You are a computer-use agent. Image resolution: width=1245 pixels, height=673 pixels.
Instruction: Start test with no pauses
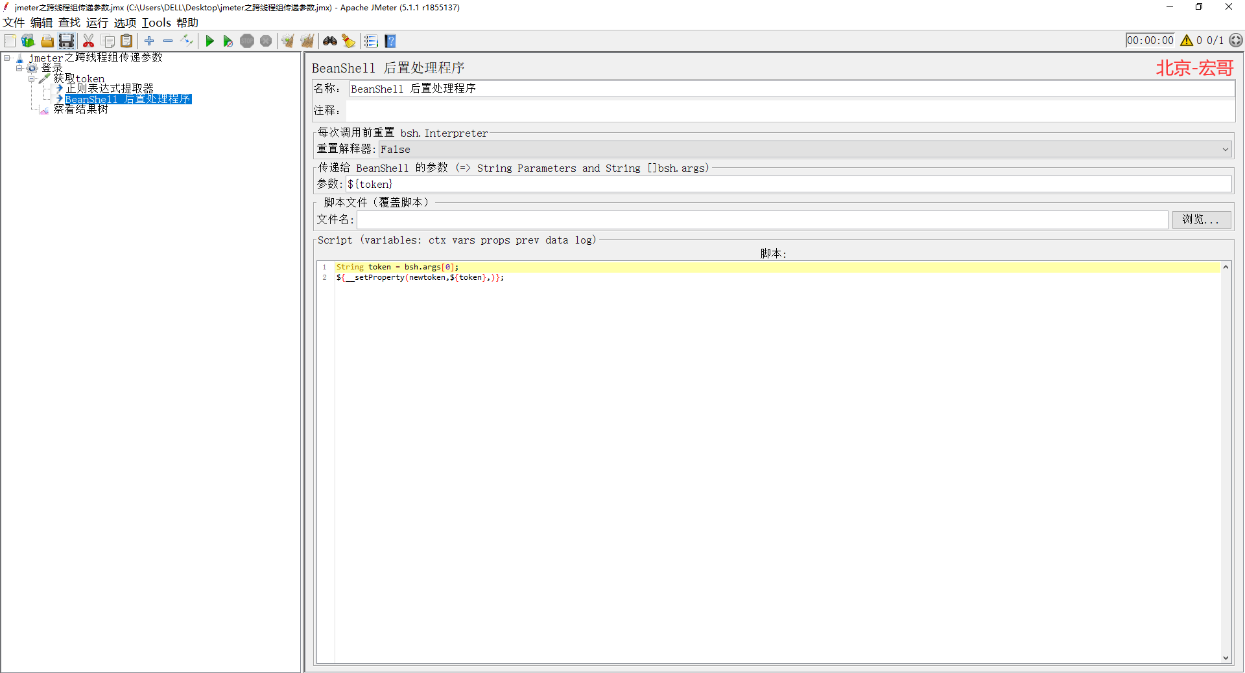[x=228, y=41]
